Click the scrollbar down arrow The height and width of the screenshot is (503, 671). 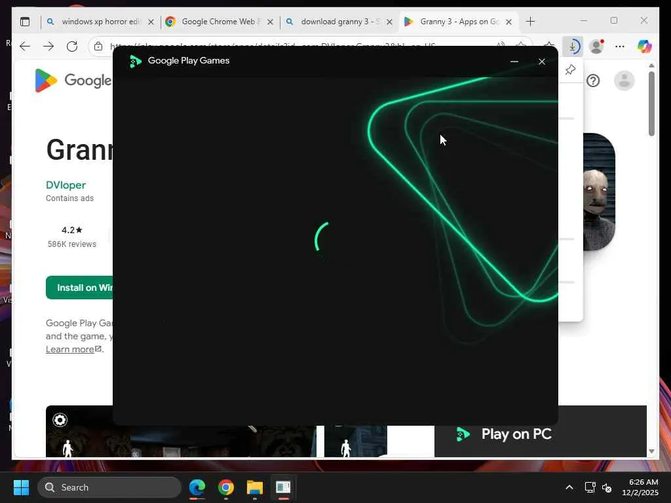click(651, 451)
